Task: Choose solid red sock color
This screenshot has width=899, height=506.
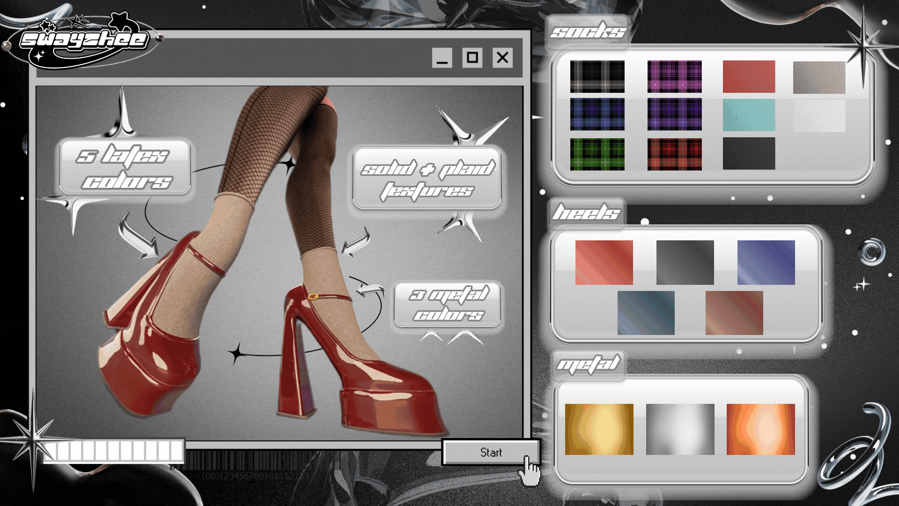Action: click(749, 76)
